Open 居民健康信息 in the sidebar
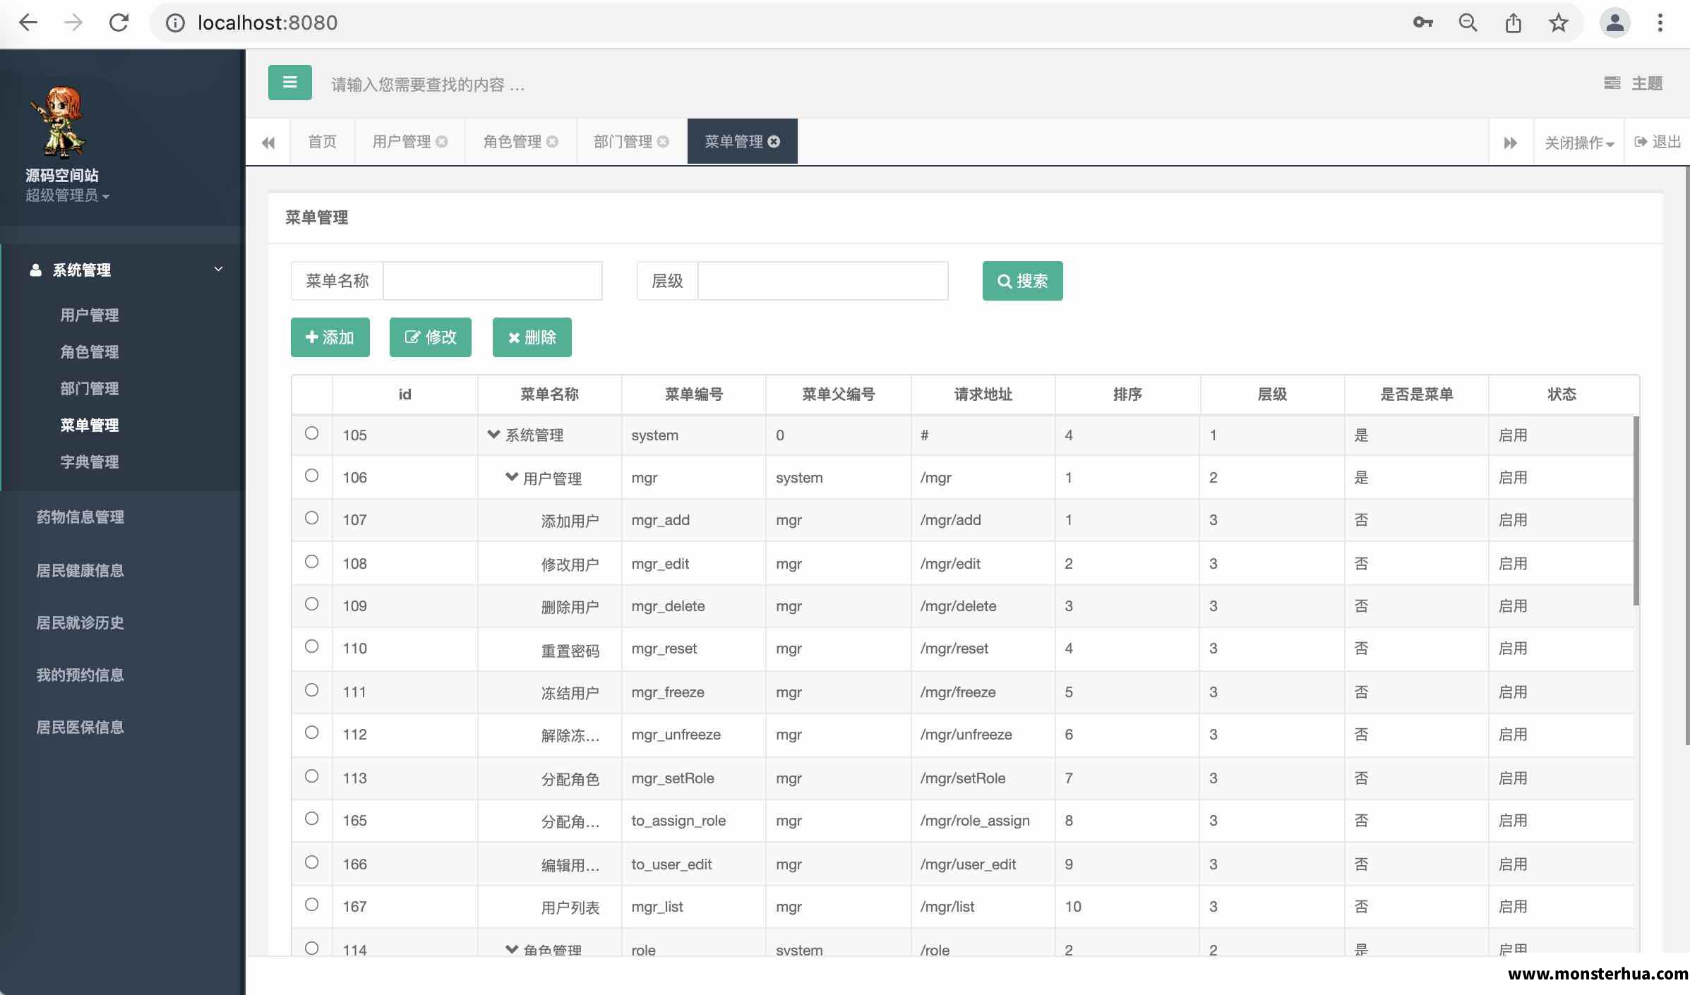Viewport: 1690px width, 995px height. click(x=80, y=570)
